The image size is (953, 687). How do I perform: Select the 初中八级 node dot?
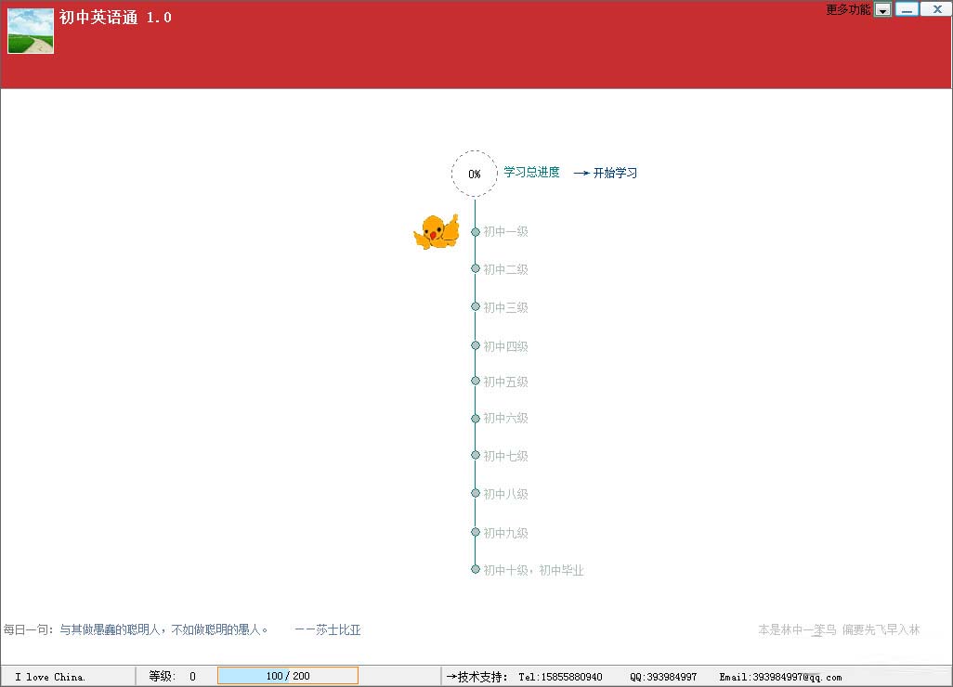[x=476, y=493]
